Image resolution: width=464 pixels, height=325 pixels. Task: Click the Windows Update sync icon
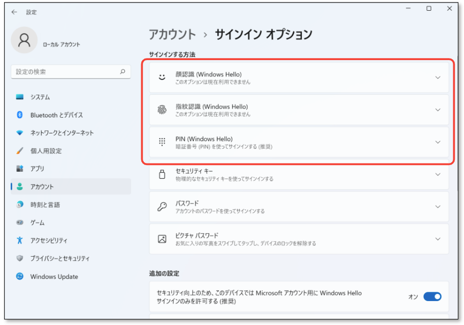tap(20, 276)
